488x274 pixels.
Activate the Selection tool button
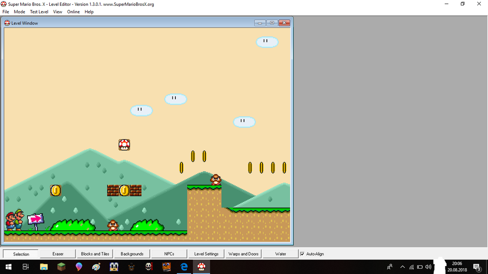tap(21, 254)
